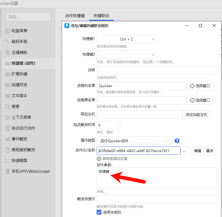Click 选择窗口 button for 进程白名单
The image size is (222, 217).
pos(200,86)
